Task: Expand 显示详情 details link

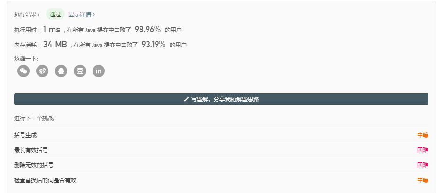Action: (82, 15)
